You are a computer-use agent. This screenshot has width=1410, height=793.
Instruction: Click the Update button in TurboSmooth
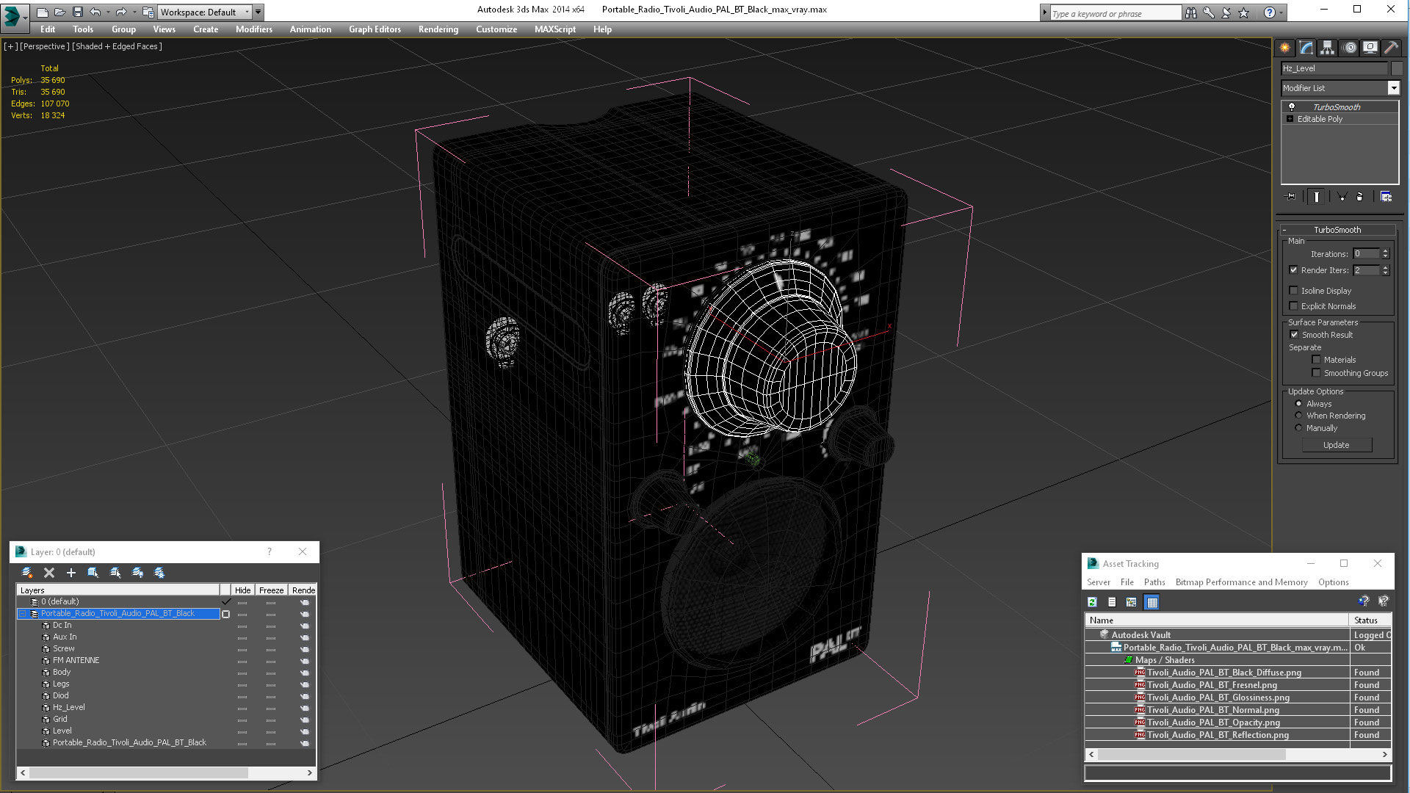(x=1337, y=444)
